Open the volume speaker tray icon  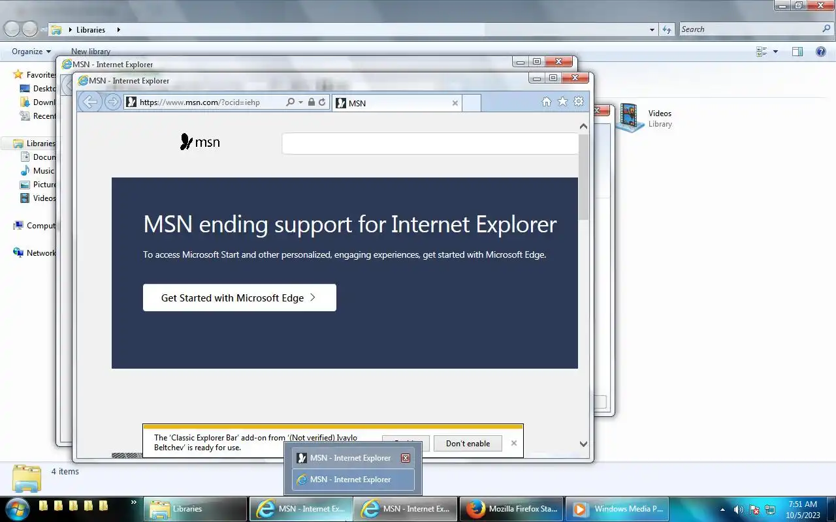[x=738, y=510]
